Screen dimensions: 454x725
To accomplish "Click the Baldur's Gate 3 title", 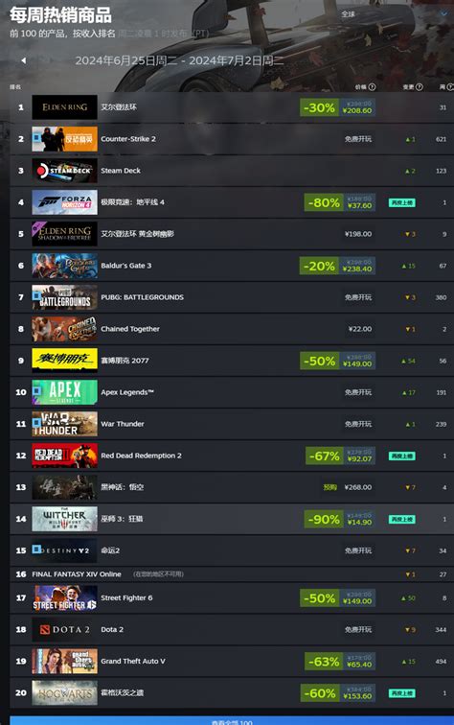I will pyautogui.click(x=126, y=266).
